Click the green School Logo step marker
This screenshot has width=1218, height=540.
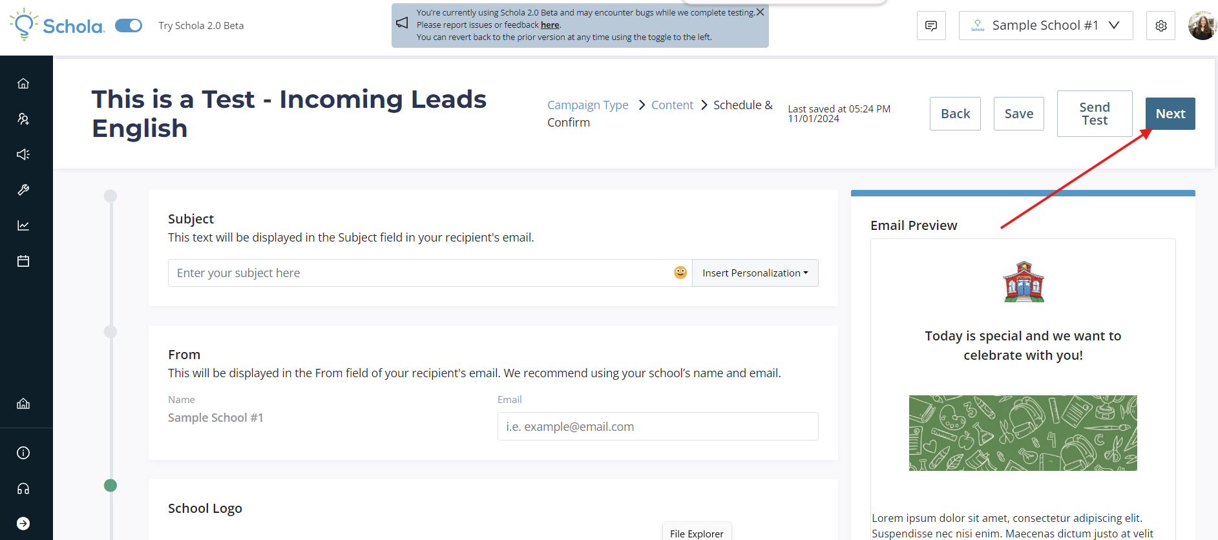pyautogui.click(x=110, y=485)
